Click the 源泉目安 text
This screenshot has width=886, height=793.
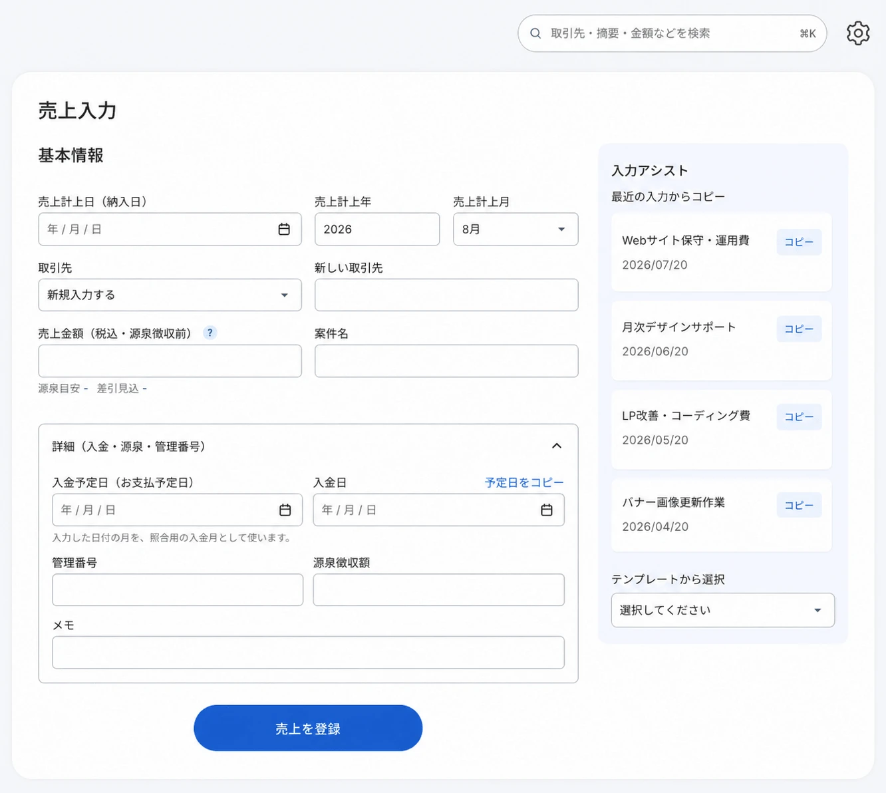click(59, 388)
